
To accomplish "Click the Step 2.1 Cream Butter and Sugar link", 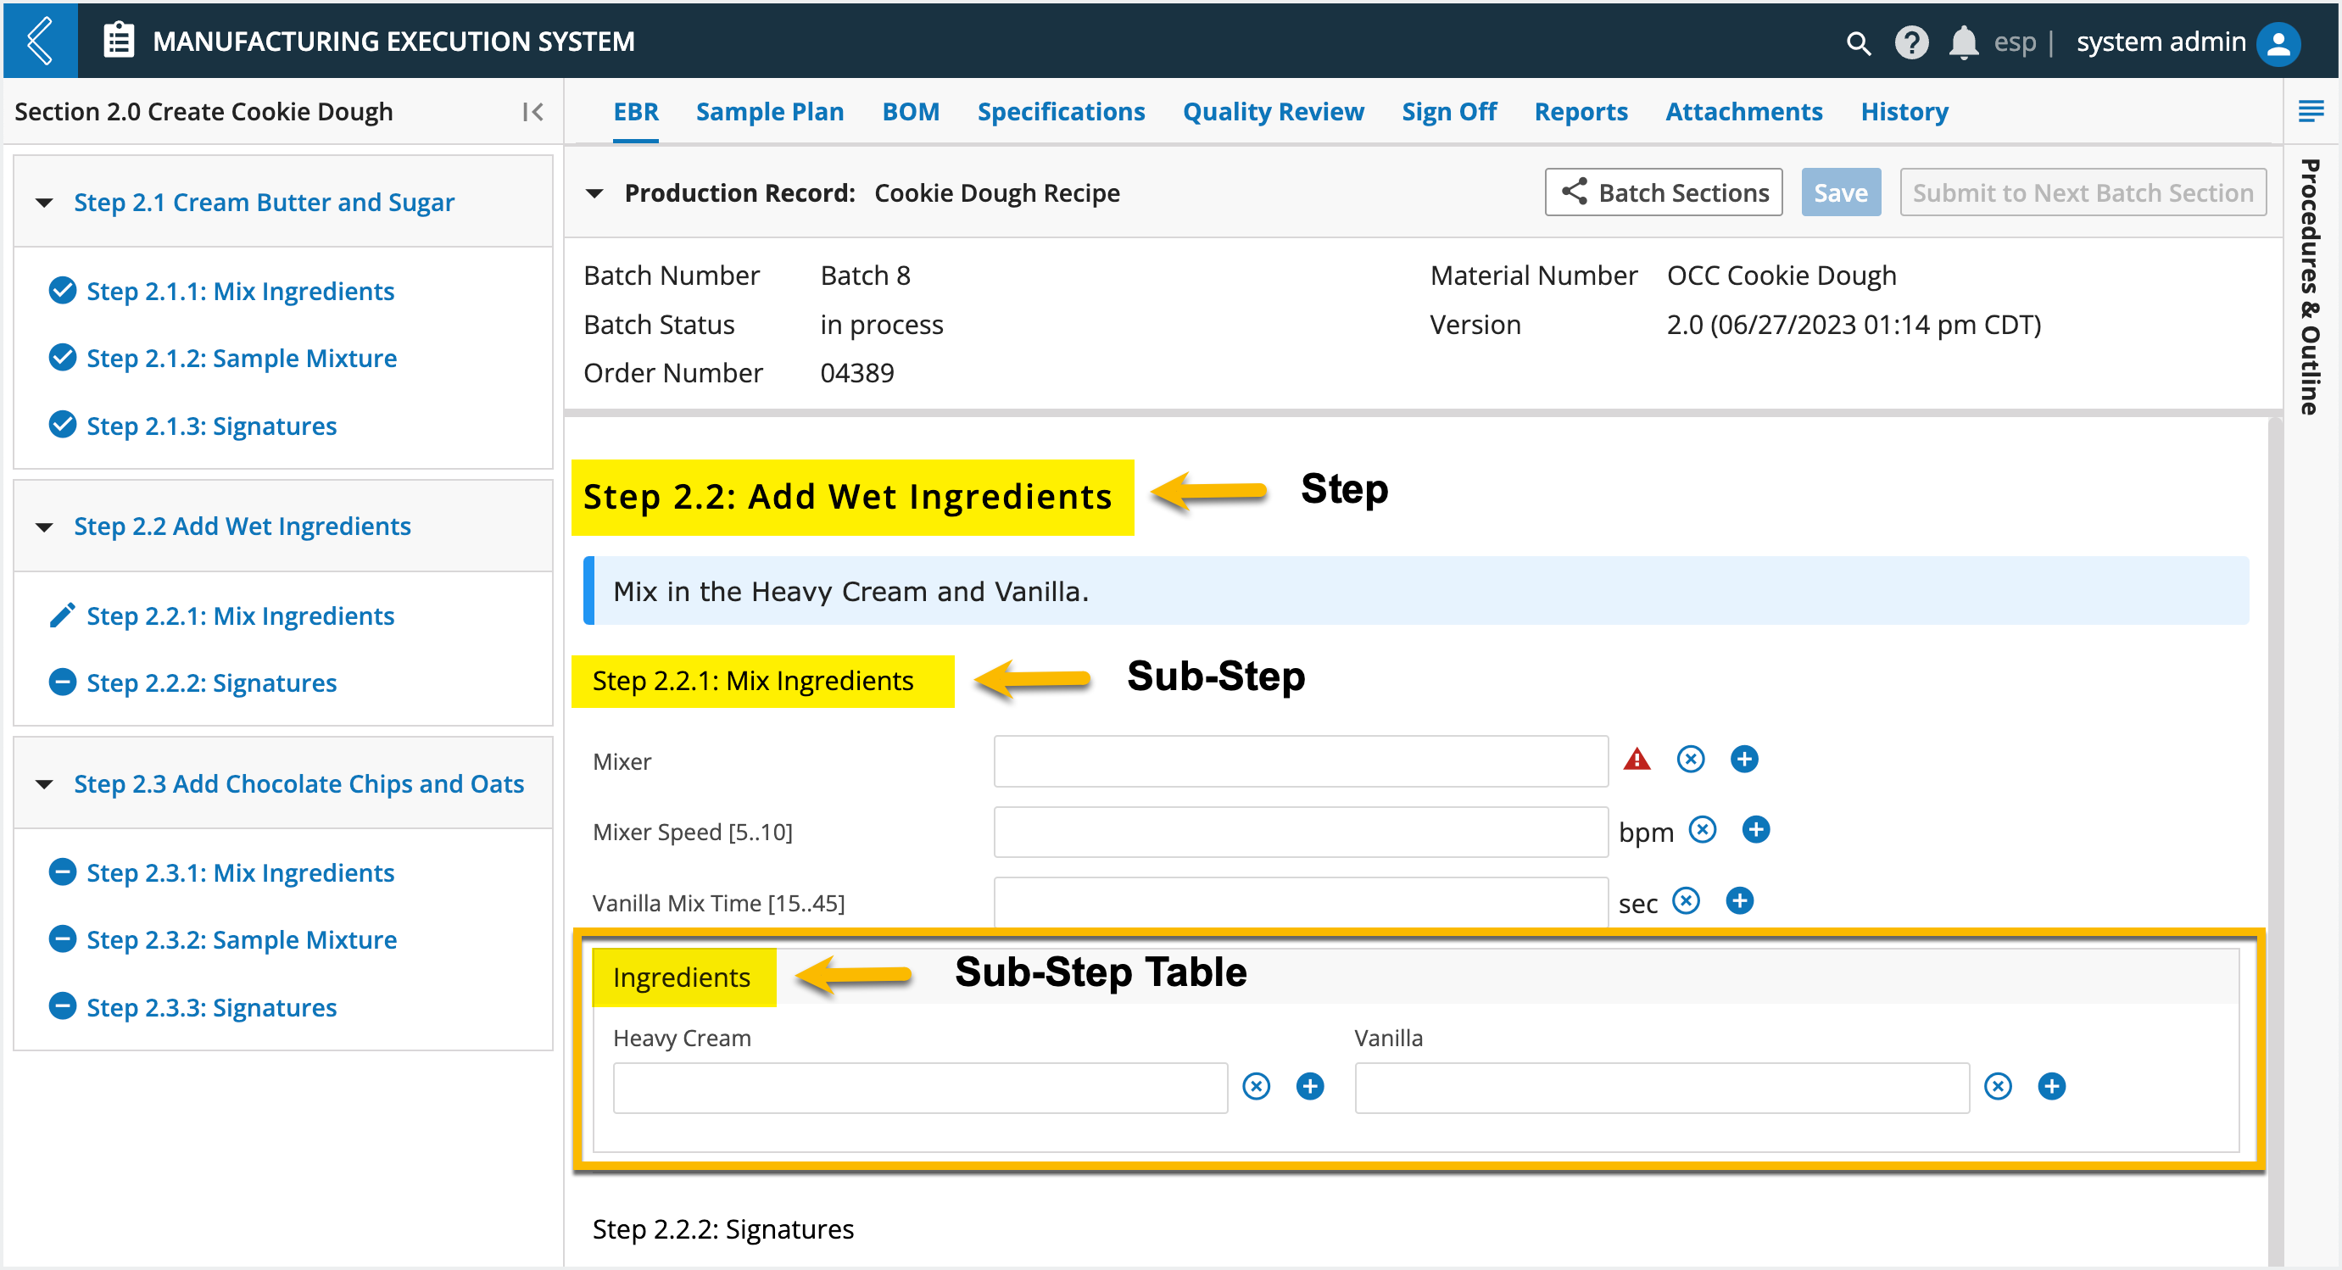I will point(264,202).
